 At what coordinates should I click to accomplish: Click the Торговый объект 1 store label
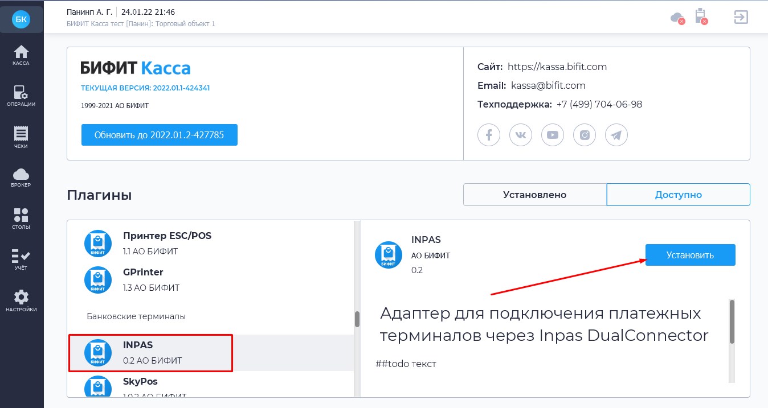pos(186,24)
